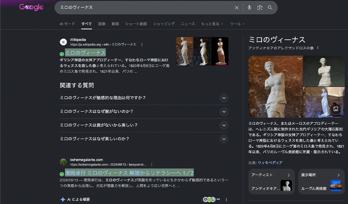Viewport: 348px width, 204px height.
Task: Click the bohemegalante.com site favicon
Action: tap(63, 162)
